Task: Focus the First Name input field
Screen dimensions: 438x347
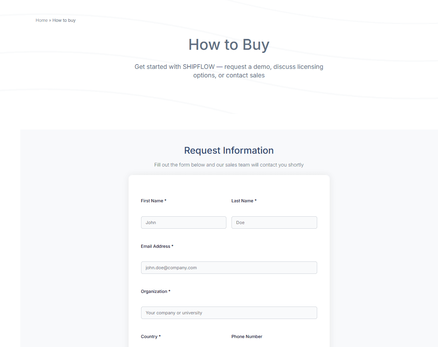Action: tap(184, 223)
